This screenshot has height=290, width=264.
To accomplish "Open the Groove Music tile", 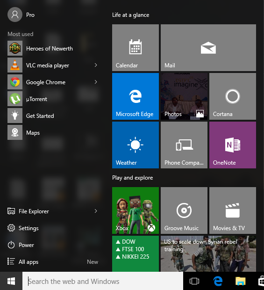I will click(184, 210).
